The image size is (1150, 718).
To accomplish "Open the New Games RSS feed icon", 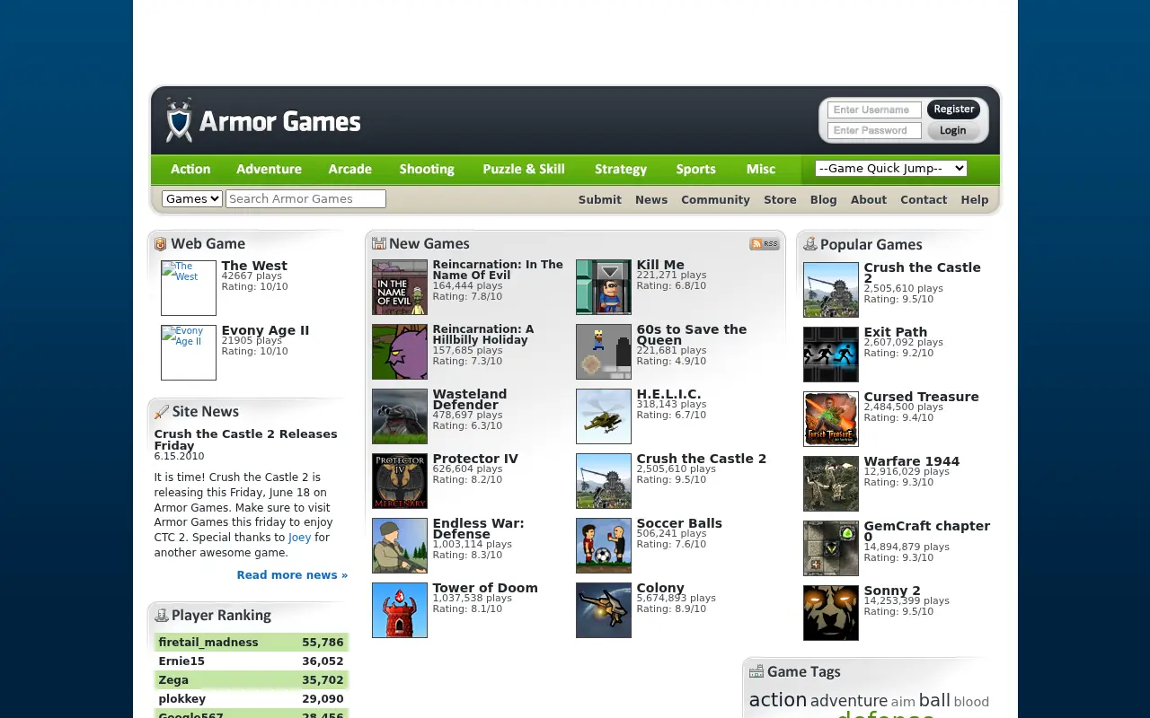I will [765, 244].
